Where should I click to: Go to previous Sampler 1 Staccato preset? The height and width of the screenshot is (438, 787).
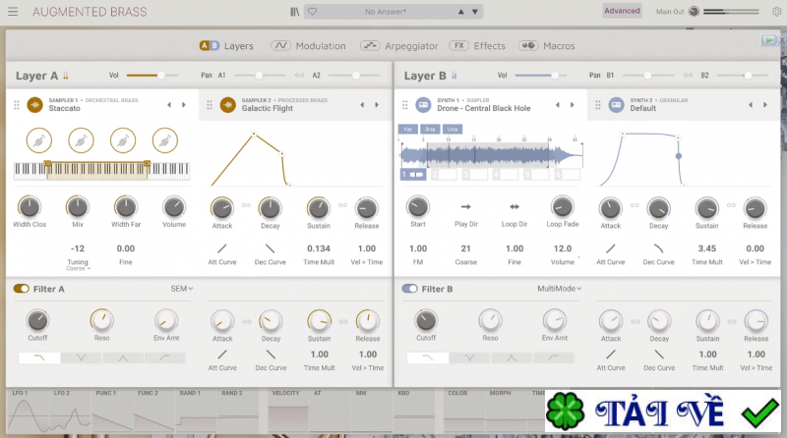[x=169, y=105]
